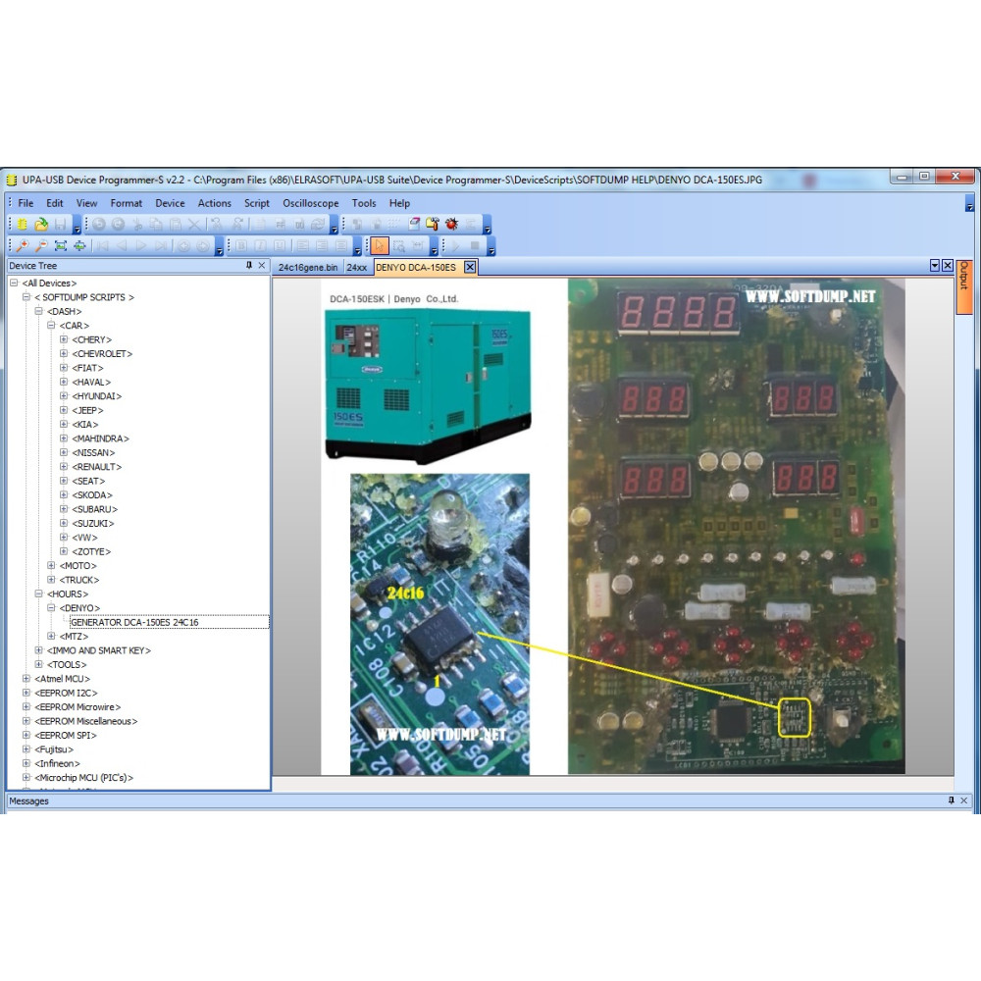Screen dimensions: 981x981
Task: Open the file toolbar options dropdown
Action: 77,226
